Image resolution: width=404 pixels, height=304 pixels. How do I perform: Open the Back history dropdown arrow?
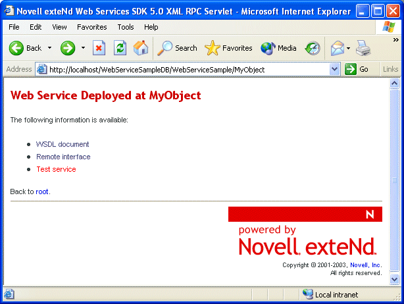pyautogui.click(x=50, y=47)
